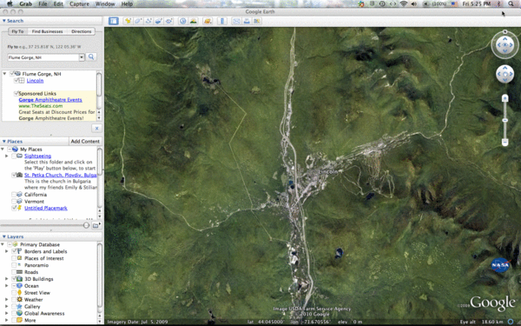Show historical imagery clock tool

pos(182,21)
